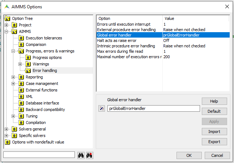
Task: Reset the option with the Default button
Action: tap(214, 111)
